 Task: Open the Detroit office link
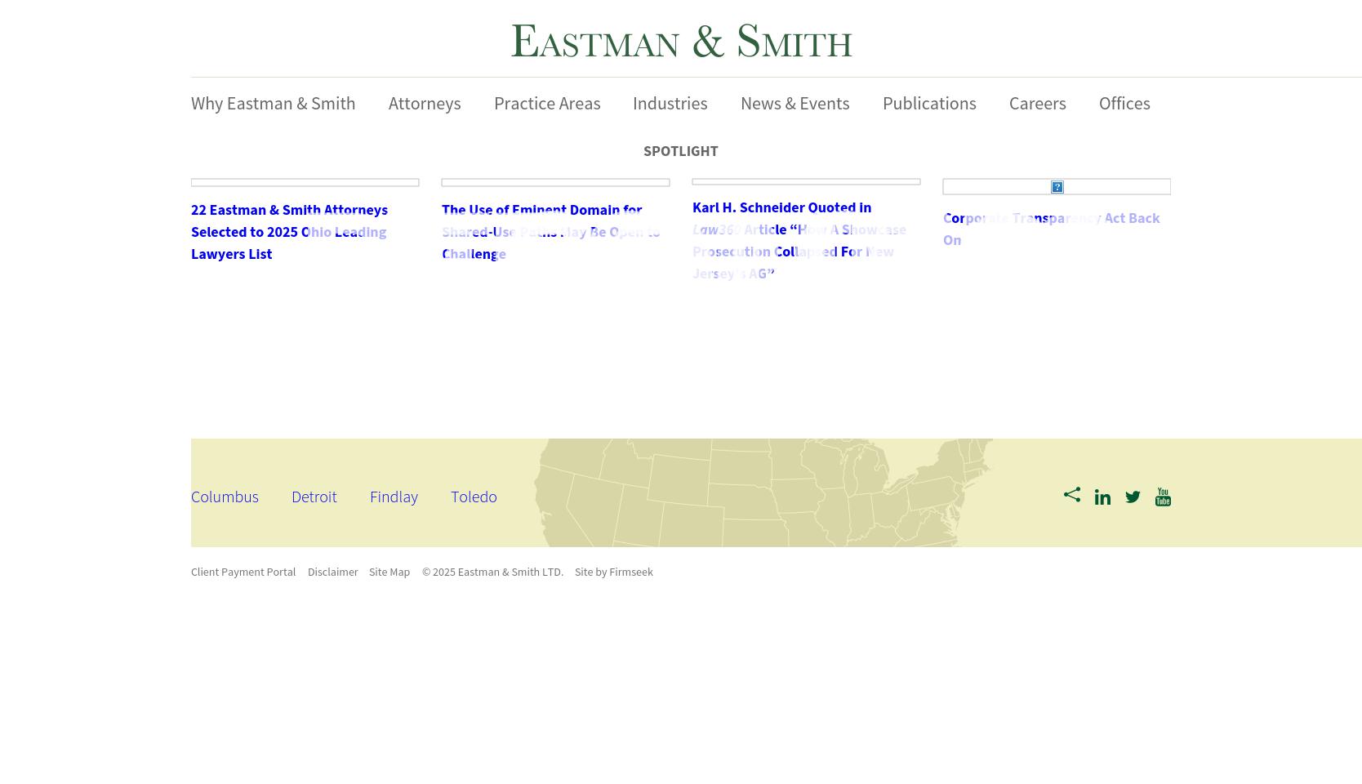point(314,497)
